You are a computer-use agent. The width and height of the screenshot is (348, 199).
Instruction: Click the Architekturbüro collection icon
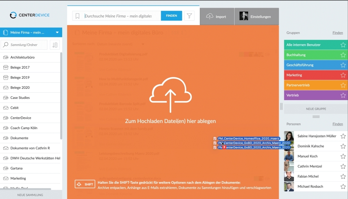point(6,57)
